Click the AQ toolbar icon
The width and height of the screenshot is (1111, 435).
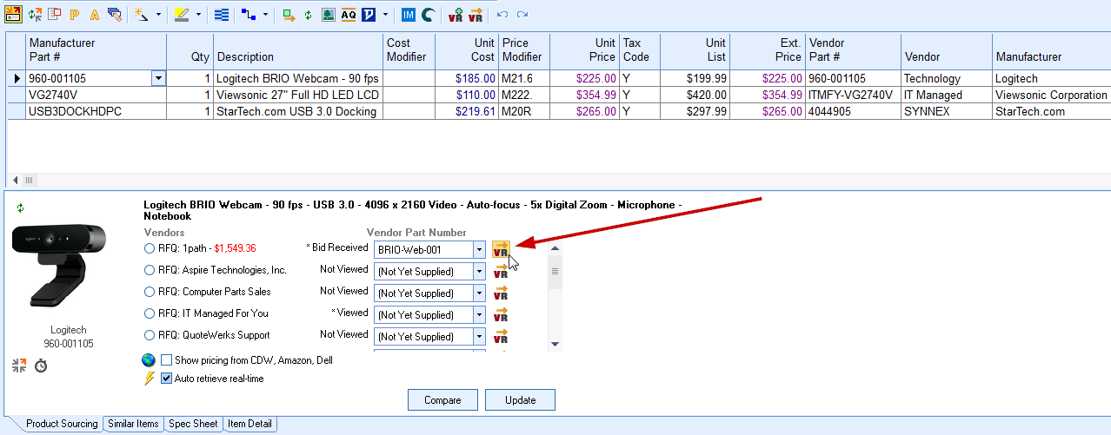(x=348, y=15)
